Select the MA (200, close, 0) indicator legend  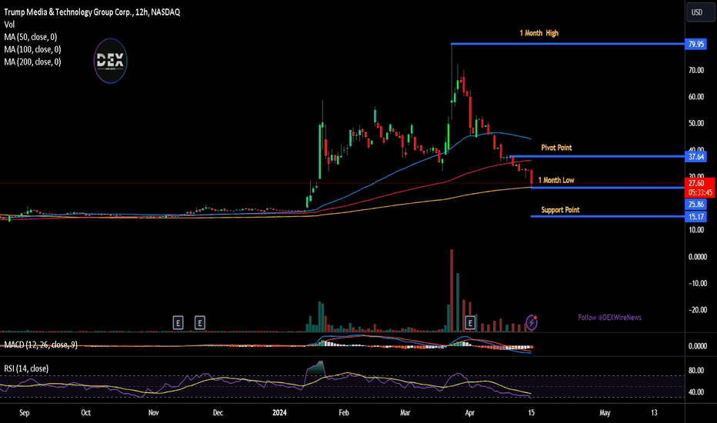[32, 62]
